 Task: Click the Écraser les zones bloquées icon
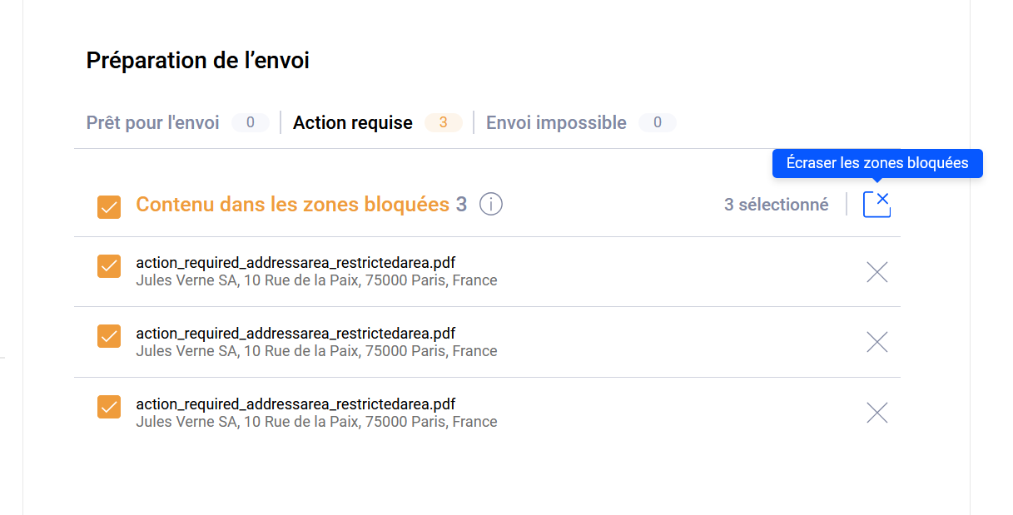tap(876, 204)
